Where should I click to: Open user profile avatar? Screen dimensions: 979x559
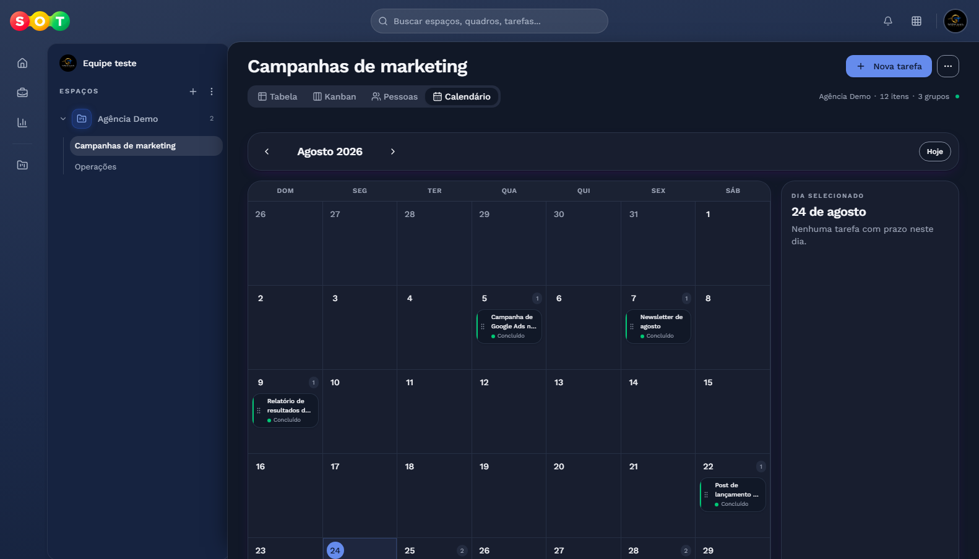point(955,21)
